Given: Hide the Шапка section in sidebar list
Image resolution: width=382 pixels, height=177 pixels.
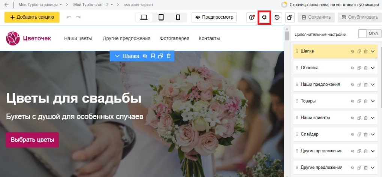Looking at the screenshot, I should [352, 52].
